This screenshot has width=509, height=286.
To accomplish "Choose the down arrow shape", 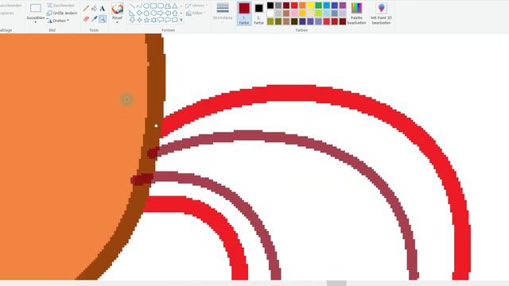I will tap(132, 20).
